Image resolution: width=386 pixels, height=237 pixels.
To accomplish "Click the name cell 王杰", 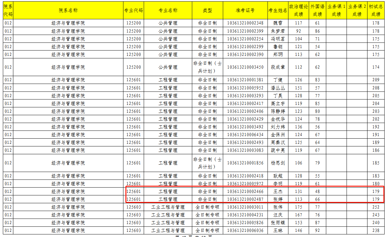I will click(278, 192).
